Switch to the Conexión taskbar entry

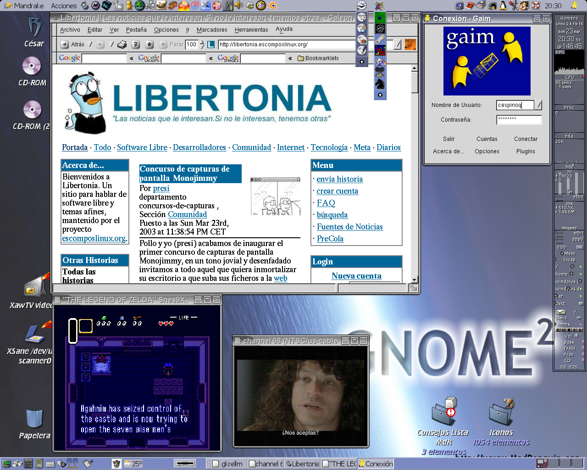coord(376,464)
